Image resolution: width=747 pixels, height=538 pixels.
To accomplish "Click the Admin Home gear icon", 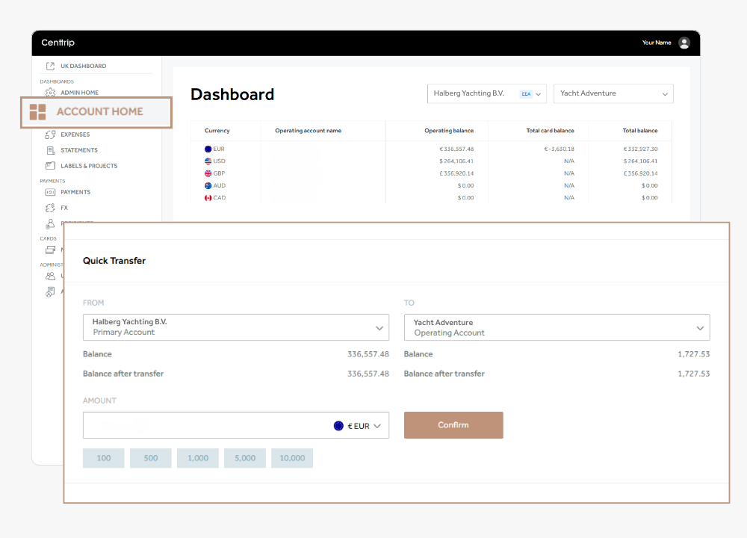I will pos(51,93).
